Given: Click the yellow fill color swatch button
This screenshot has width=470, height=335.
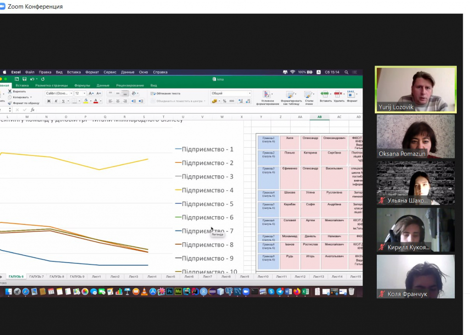Looking at the screenshot, I should click(86, 101).
